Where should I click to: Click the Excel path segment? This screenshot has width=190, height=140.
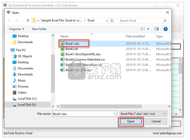pos(91,20)
